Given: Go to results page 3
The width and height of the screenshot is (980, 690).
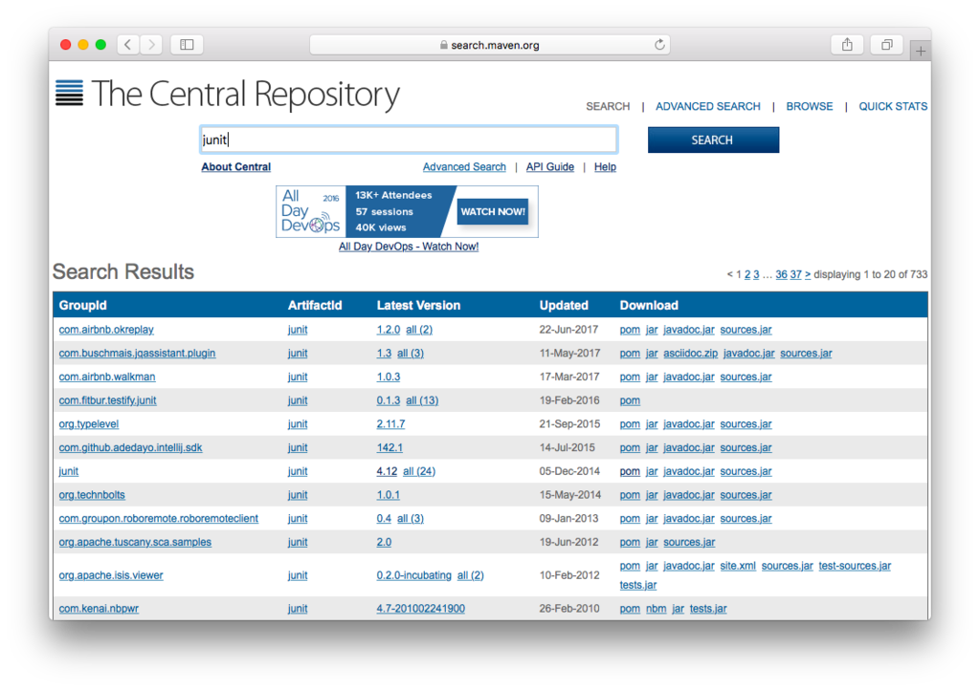Looking at the screenshot, I should coord(756,274).
